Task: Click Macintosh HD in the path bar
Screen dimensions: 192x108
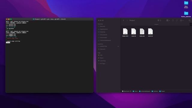Action: pyautogui.click(x=127, y=91)
